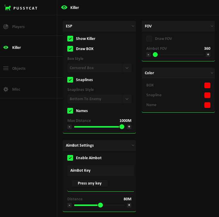Image resolution: width=219 pixels, height=217 pixels.
Task: Collapse the ESP panel using its chevron
Action: point(133,26)
